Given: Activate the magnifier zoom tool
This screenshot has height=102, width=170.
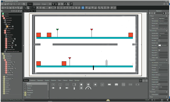Looking at the screenshot, I should 28,8.
